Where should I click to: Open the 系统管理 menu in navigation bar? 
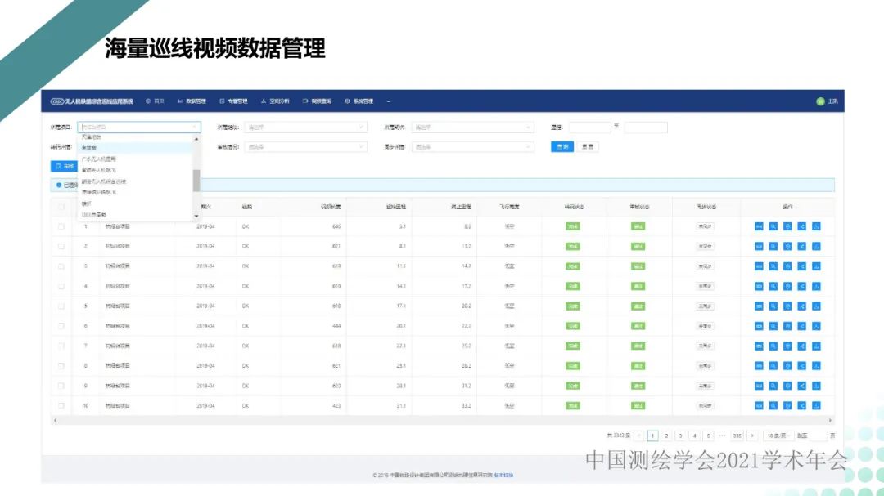(359, 101)
